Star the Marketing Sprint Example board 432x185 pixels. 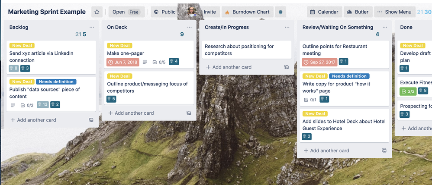(x=97, y=12)
